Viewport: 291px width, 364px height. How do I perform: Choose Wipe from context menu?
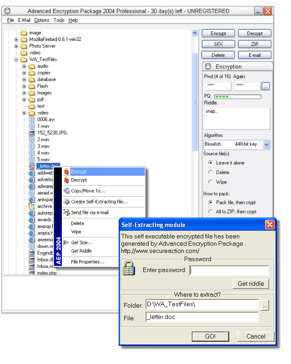(76, 232)
